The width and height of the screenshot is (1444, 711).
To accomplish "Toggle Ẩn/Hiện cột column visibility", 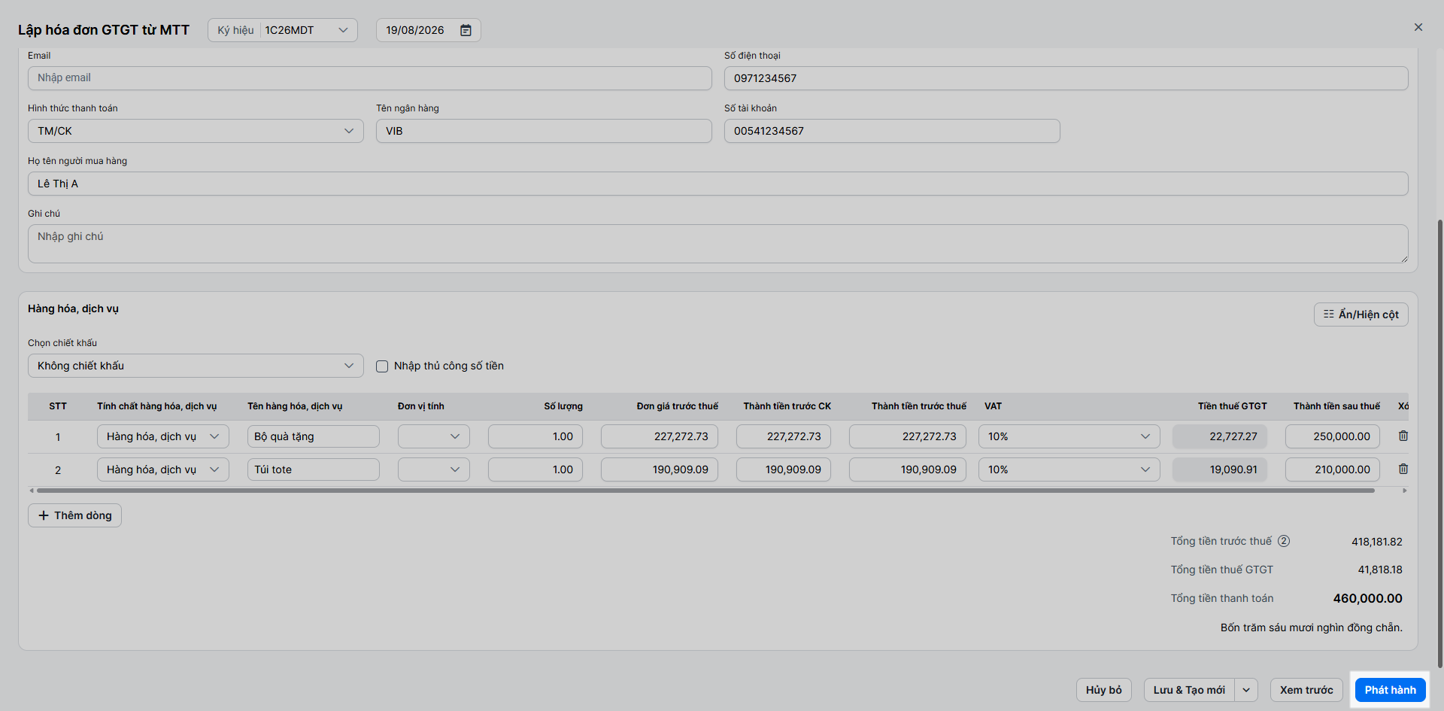I will click(1361, 314).
